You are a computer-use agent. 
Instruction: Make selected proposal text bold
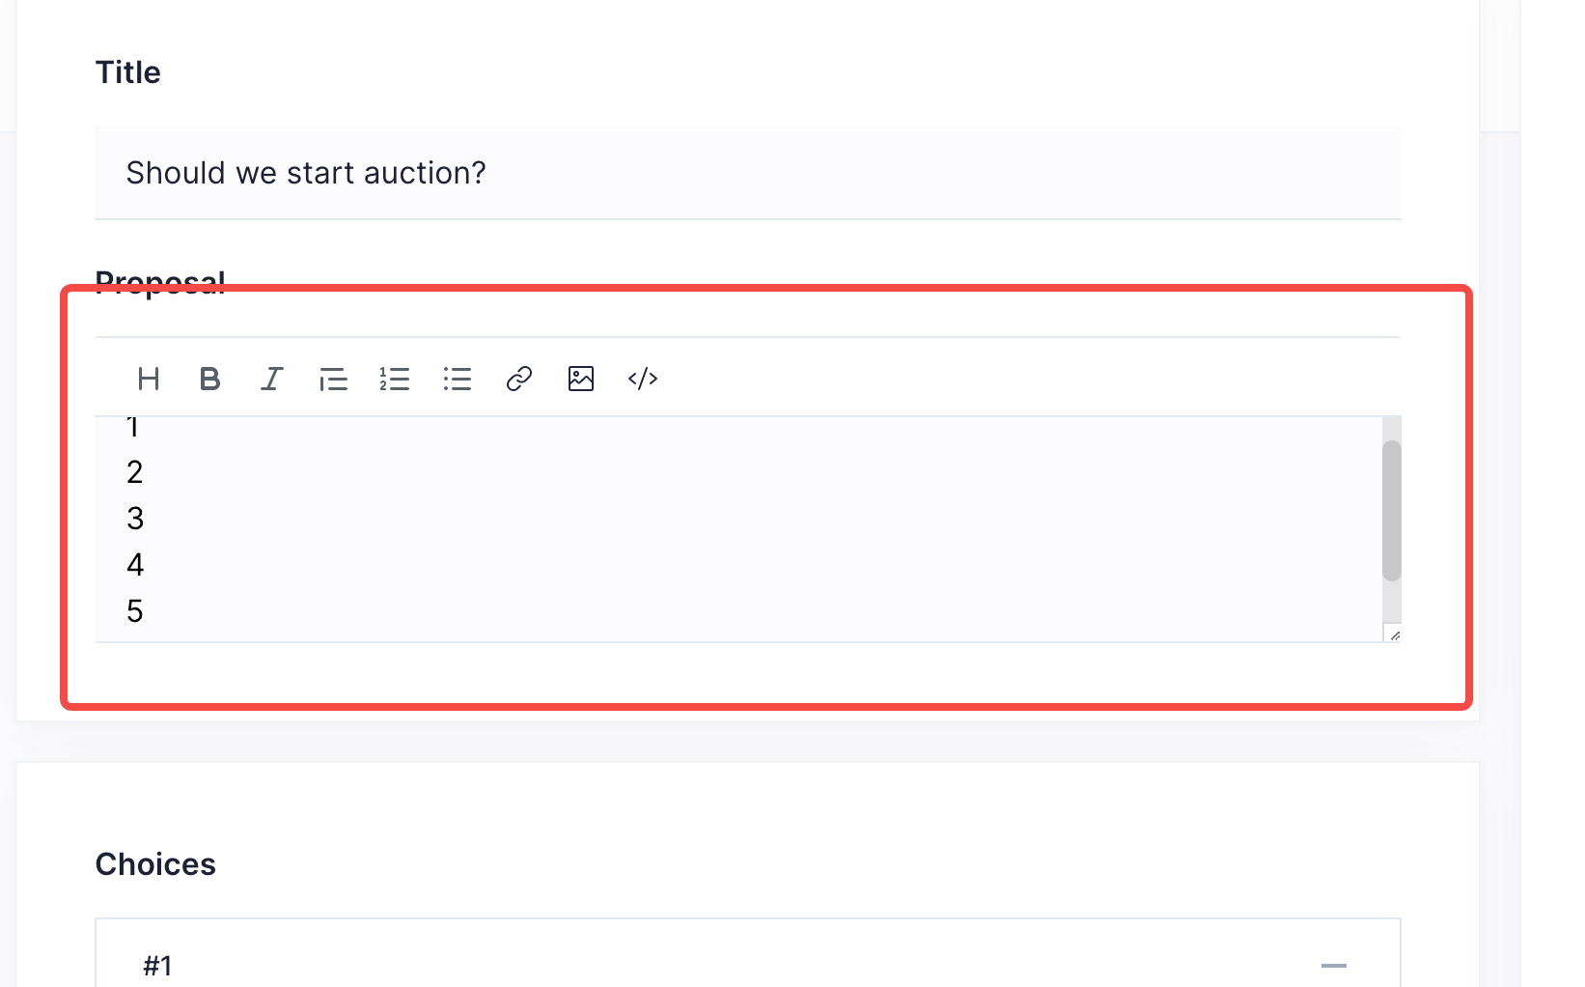coord(209,379)
